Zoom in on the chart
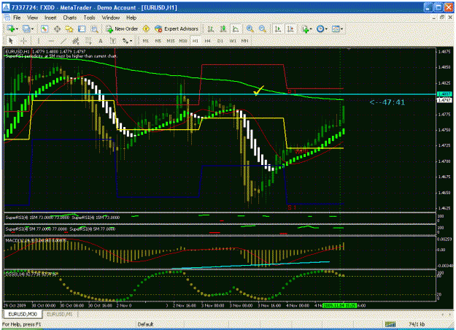456x330 pixels. pos(250,28)
